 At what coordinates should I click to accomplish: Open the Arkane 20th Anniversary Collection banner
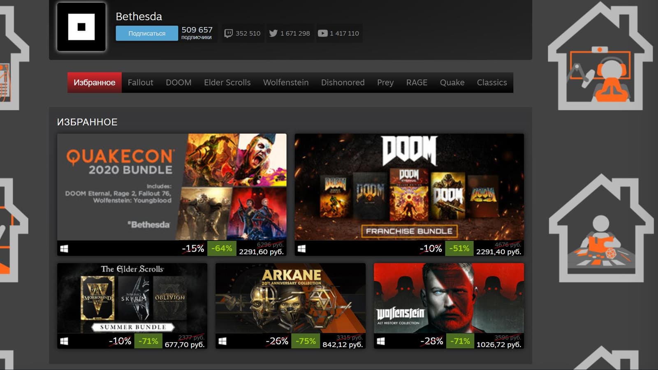click(290, 298)
